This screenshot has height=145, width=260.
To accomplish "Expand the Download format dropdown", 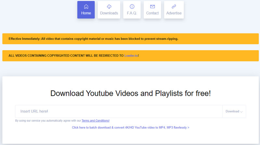I will (234, 111).
